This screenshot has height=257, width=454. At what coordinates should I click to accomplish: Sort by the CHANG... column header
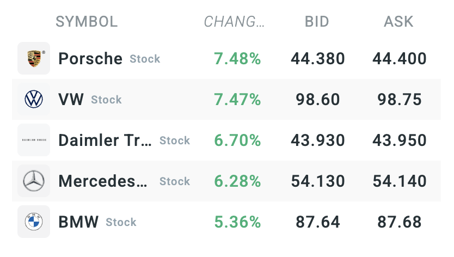pos(234,22)
